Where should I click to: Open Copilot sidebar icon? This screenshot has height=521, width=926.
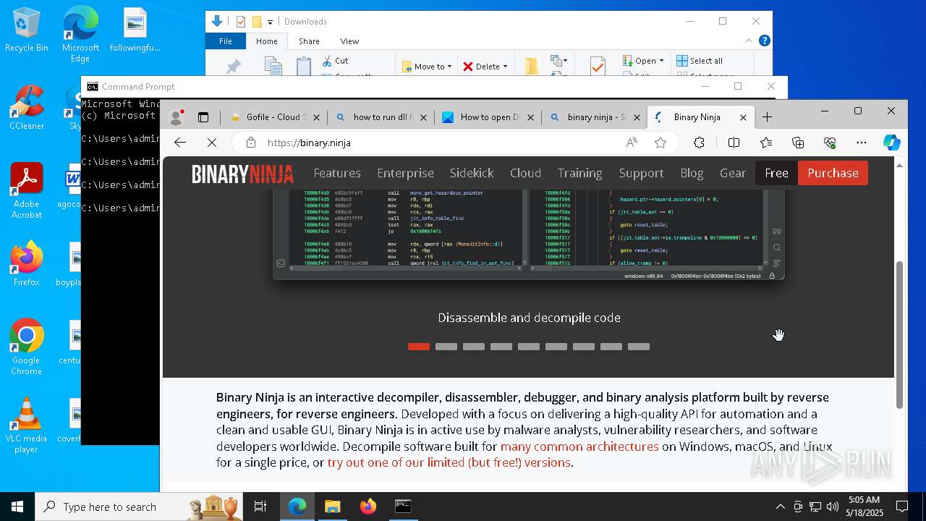[x=892, y=143]
